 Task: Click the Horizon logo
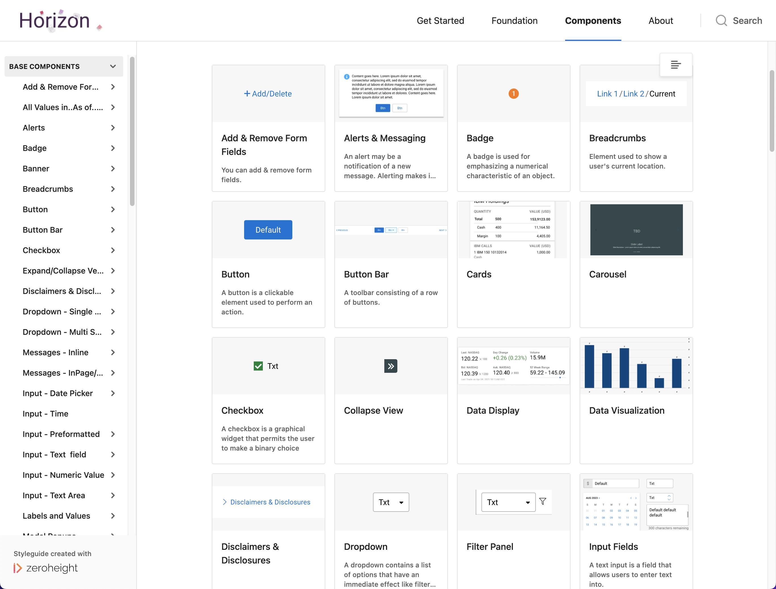point(61,21)
